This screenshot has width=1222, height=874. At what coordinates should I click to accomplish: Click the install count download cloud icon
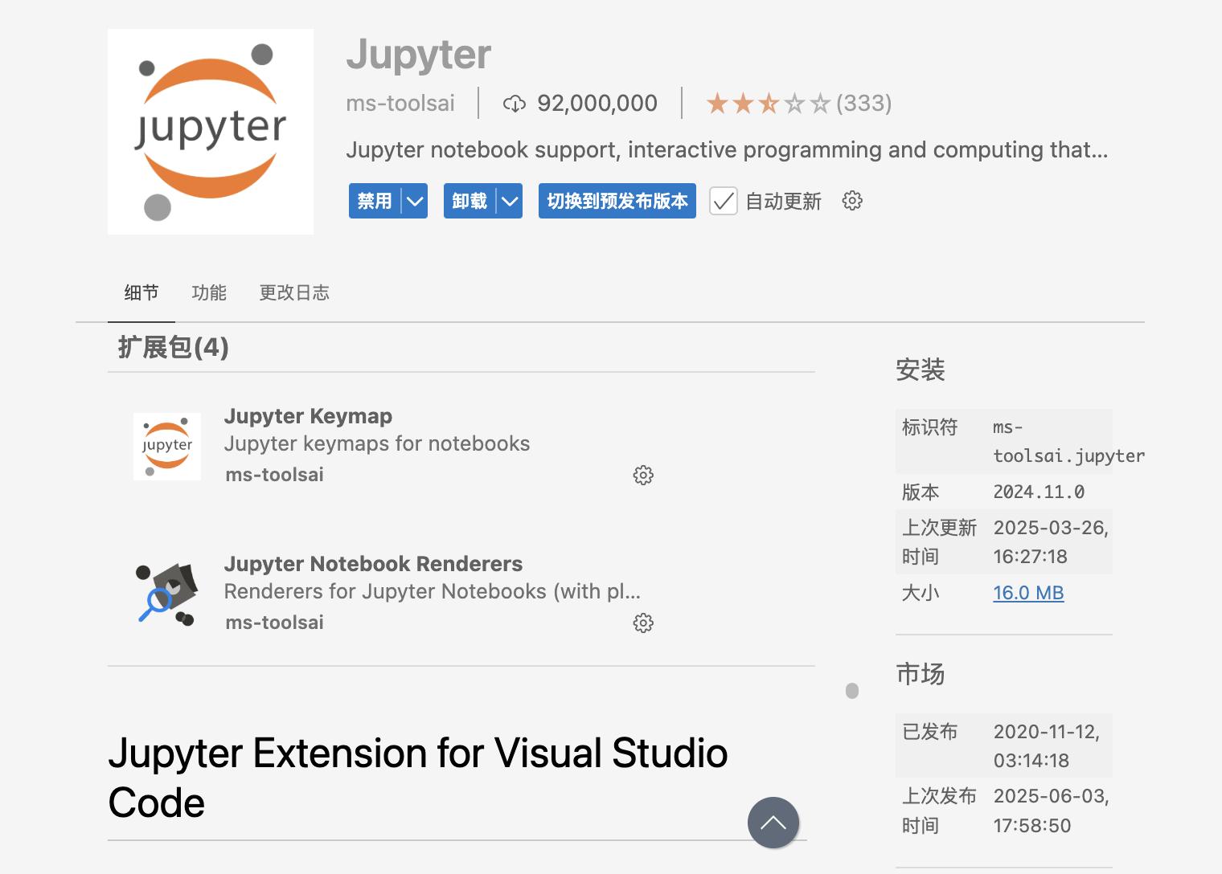515,104
